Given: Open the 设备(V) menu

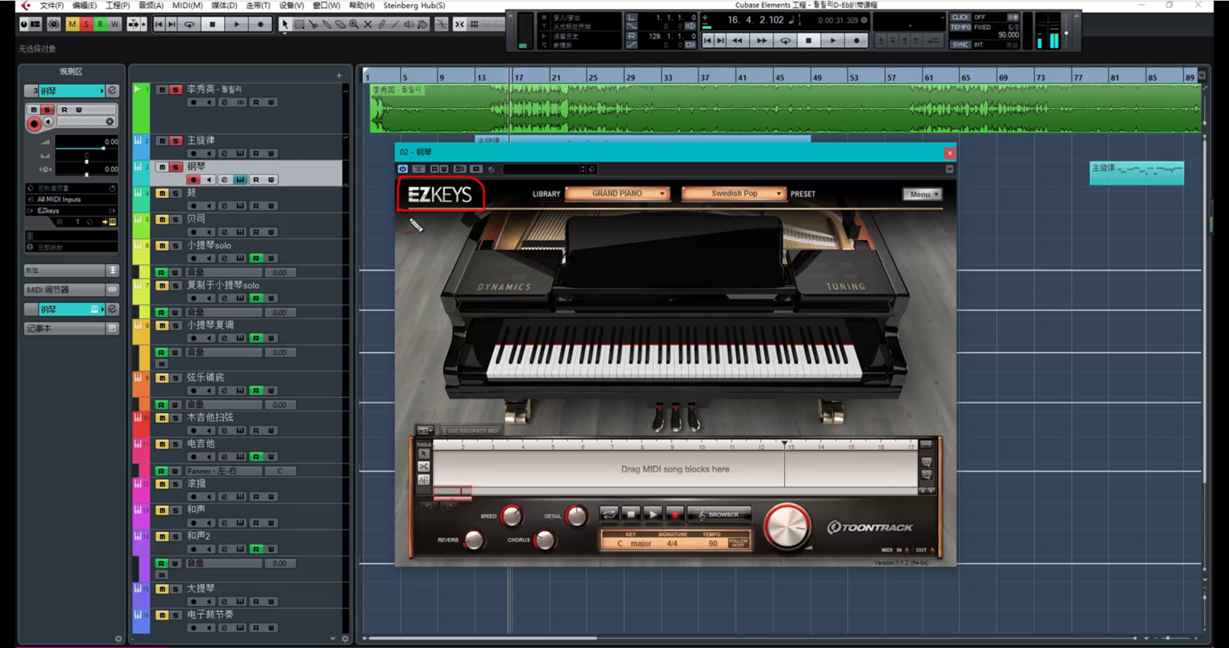Looking at the screenshot, I should coord(291,6).
